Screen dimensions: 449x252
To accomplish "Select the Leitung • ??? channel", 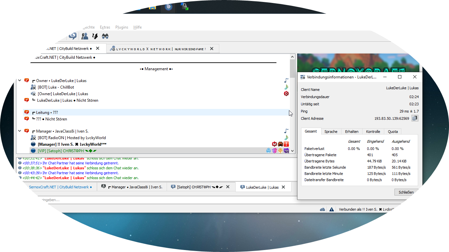I will (x=47, y=113).
